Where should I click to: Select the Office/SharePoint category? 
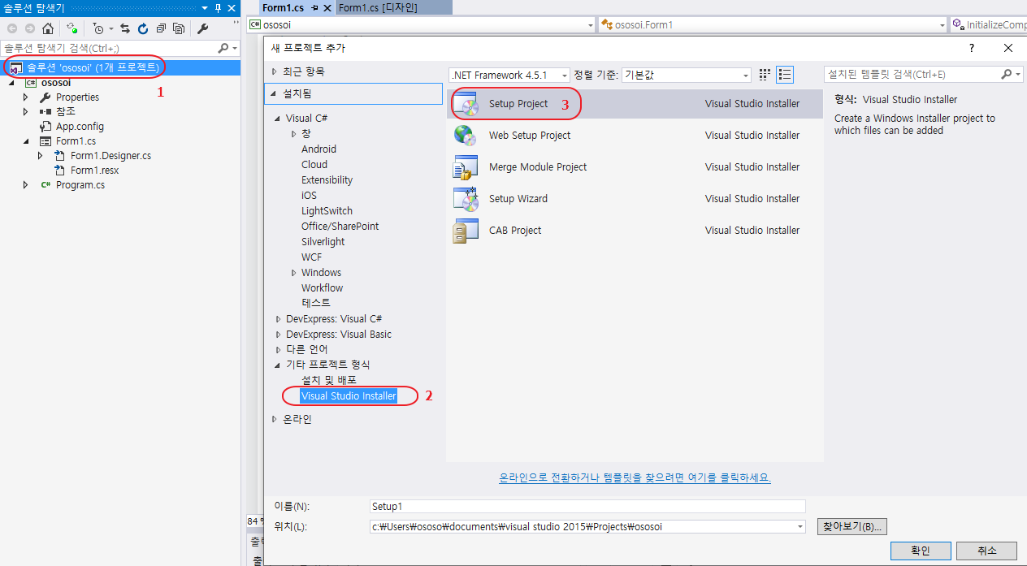pos(340,227)
